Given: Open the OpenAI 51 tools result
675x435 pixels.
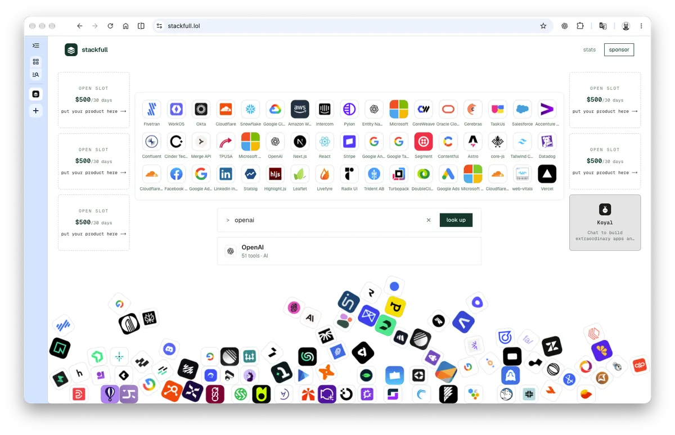Looking at the screenshot, I should pyautogui.click(x=349, y=251).
